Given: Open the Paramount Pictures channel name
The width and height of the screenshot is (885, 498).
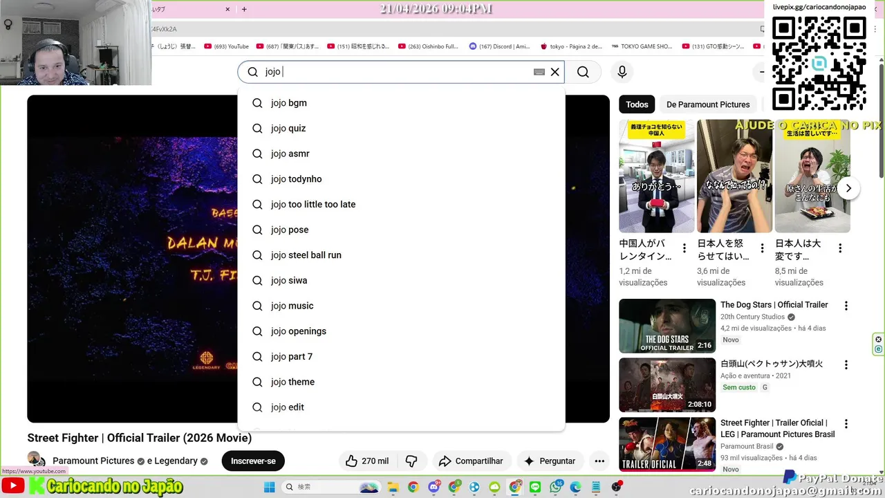Looking at the screenshot, I should (93, 461).
